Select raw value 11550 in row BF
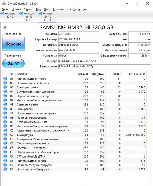 [x=141, y=126]
